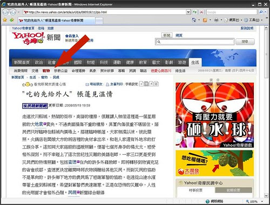The width and height of the screenshot is (270, 205).
Task: Open the 健康 navigation tab
Action: tap(130, 63)
